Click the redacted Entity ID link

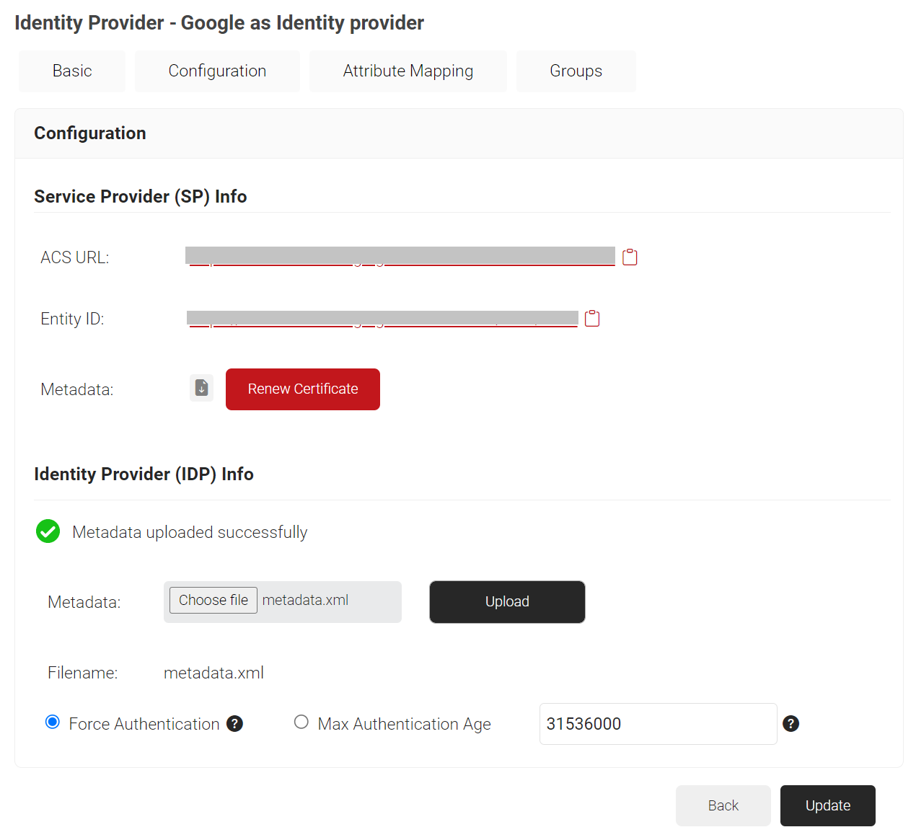(382, 319)
